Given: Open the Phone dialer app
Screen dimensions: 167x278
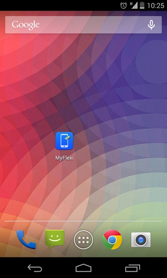Looking at the screenshot, I should [x=26, y=240].
